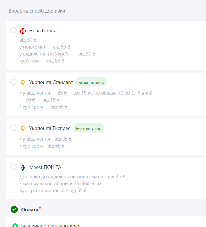Image resolution: width=206 pixels, height=227 pixels.
Task: Select the Нова Пошта delivery radio button
Action: click(13, 30)
